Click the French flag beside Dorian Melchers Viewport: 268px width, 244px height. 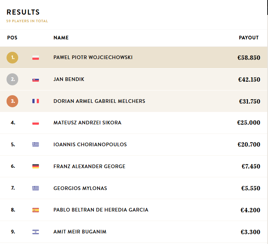tap(36, 101)
